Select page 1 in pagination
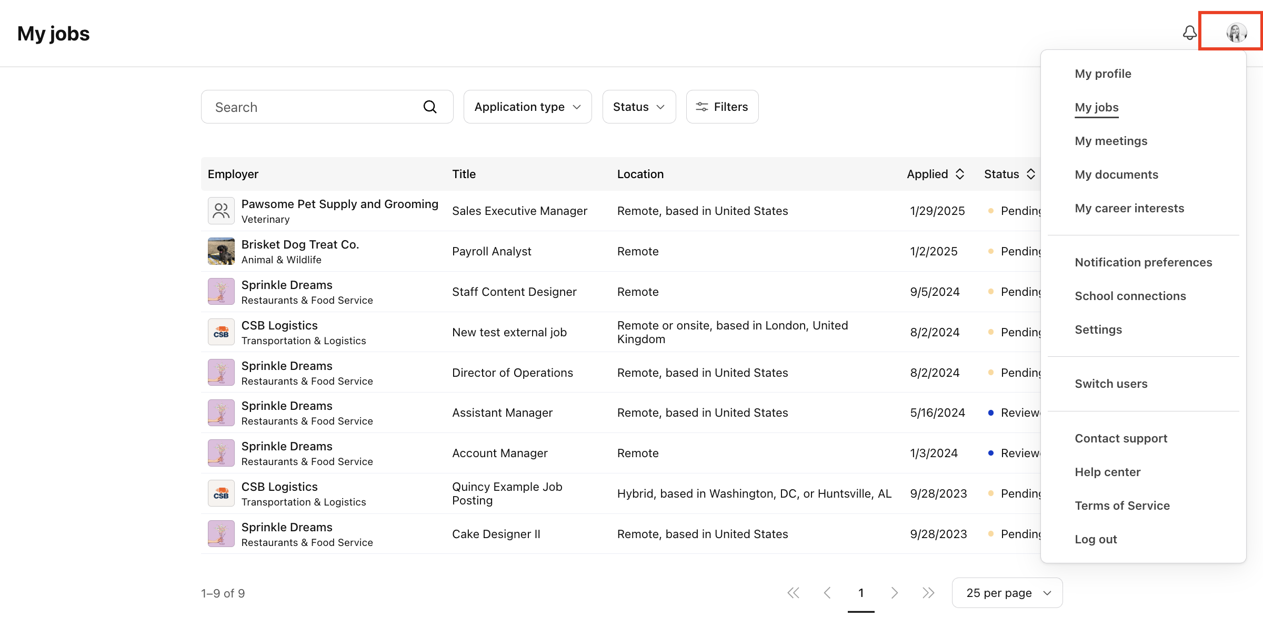The height and width of the screenshot is (639, 1263). coord(861,593)
